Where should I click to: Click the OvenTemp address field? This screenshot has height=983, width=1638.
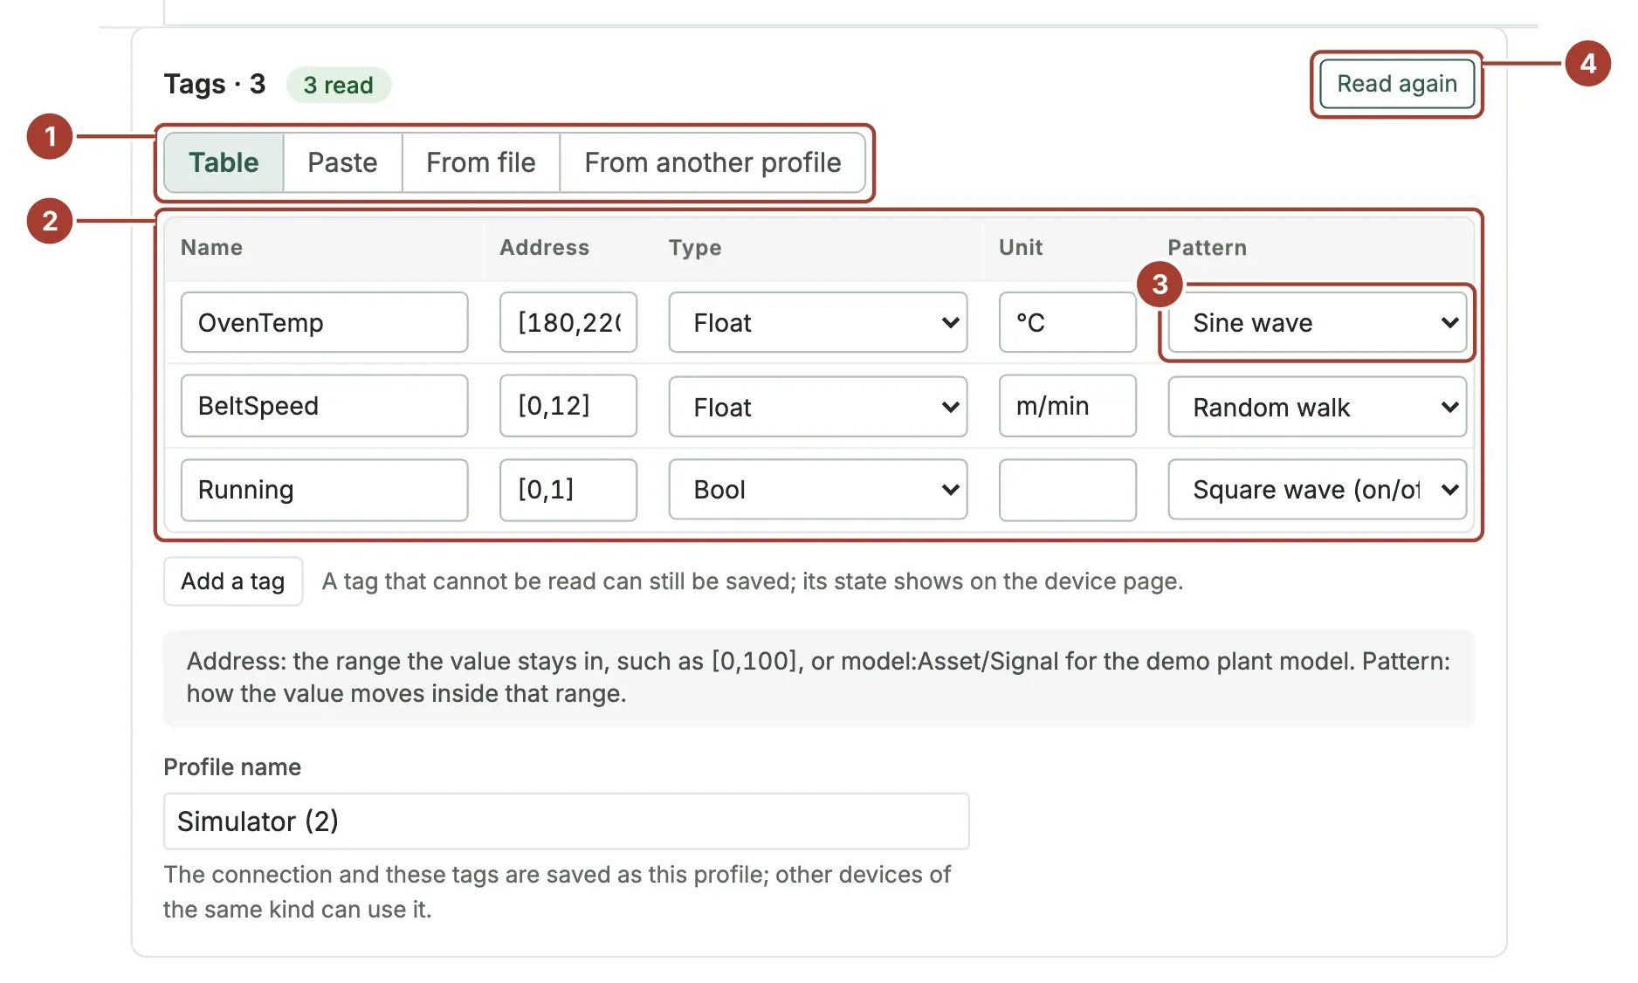(x=568, y=323)
